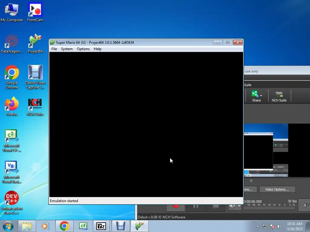Select the Firefox desktop shortcut
310x232 pixels.
coord(12,107)
